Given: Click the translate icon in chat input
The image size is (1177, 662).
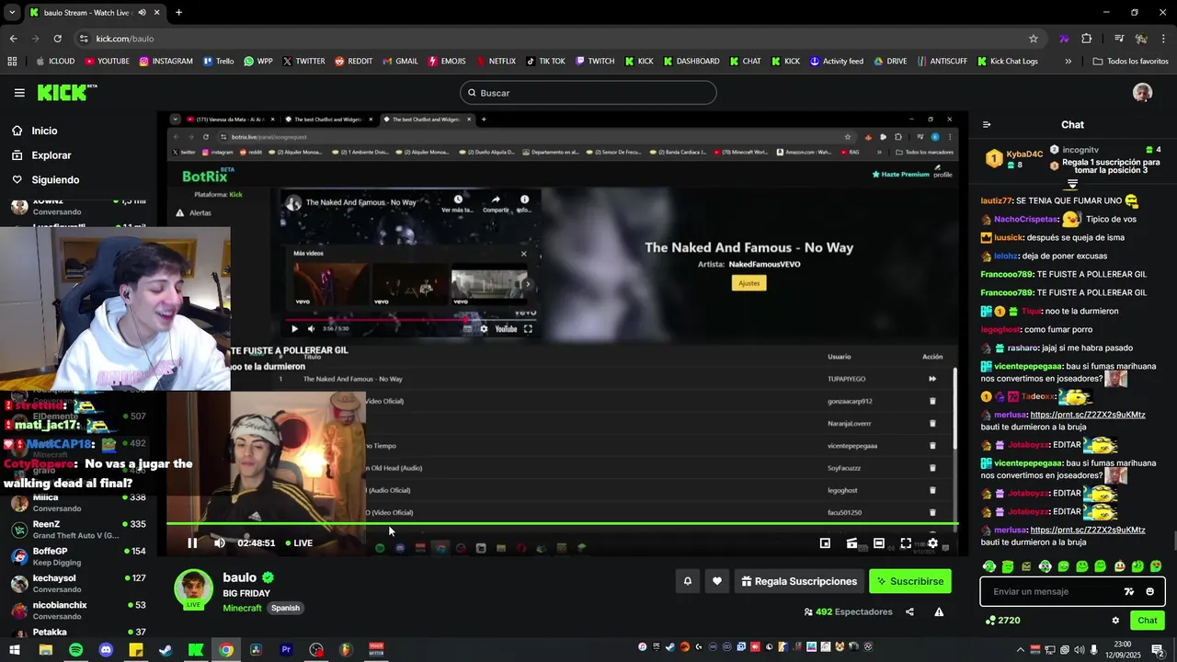Looking at the screenshot, I should point(1129,591).
